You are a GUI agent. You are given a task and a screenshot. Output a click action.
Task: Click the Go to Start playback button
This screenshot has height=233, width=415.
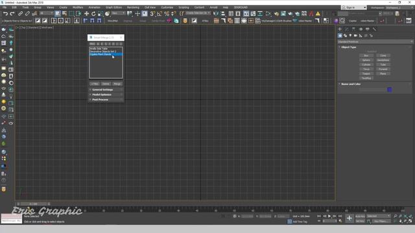point(319,216)
